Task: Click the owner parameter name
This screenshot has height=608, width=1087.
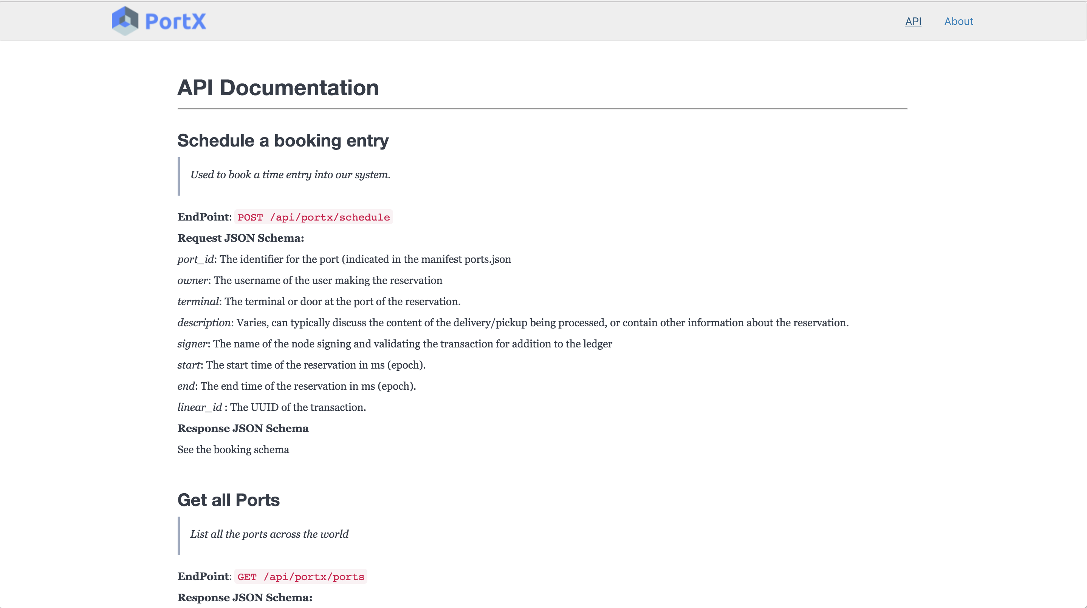Action: click(192, 280)
